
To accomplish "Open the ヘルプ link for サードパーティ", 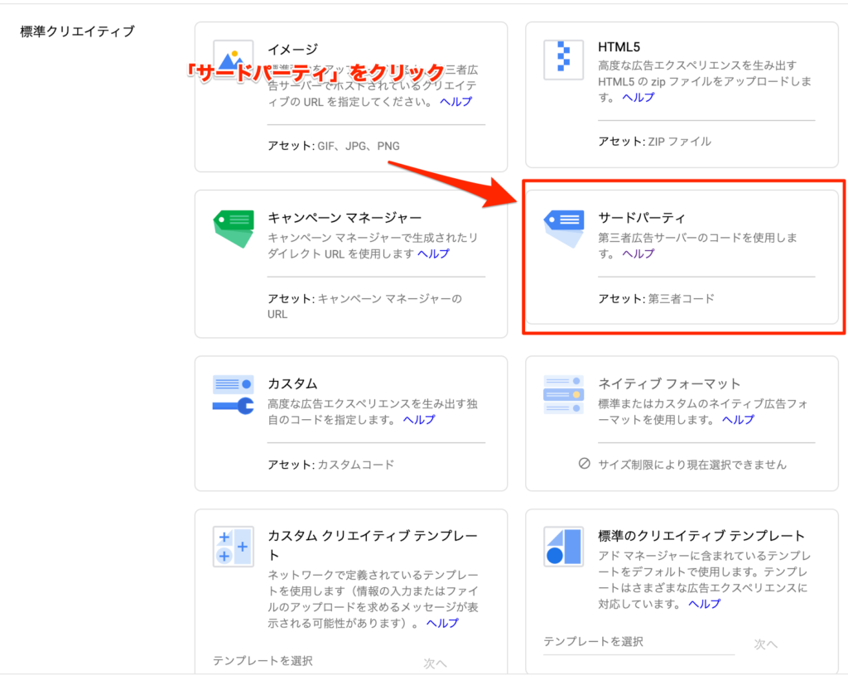I will click(x=638, y=253).
